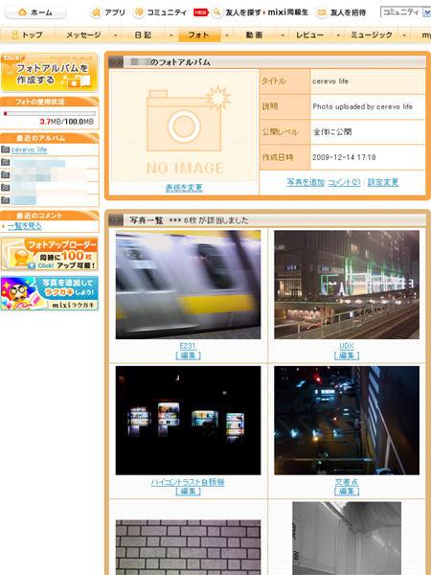Image resolution: width=431 pixels, height=575 pixels.
Task: Go to トップ tab
Action: (x=28, y=35)
